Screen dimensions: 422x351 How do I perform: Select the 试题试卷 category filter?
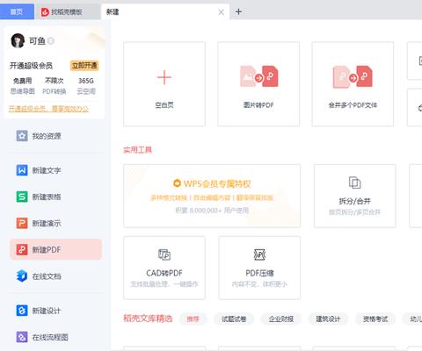coord(234,319)
